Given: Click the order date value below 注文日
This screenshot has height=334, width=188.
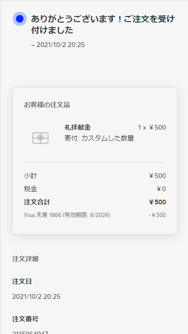Looking at the screenshot, I should [x=36, y=296].
